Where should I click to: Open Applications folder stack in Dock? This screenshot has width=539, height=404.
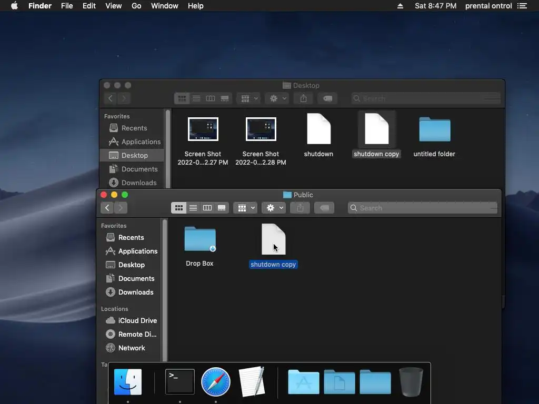(x=304, y=382)
